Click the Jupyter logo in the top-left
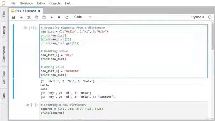 point(4,3)
